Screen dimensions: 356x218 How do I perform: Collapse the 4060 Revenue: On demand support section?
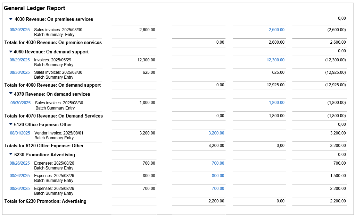[x=10, y=52]
